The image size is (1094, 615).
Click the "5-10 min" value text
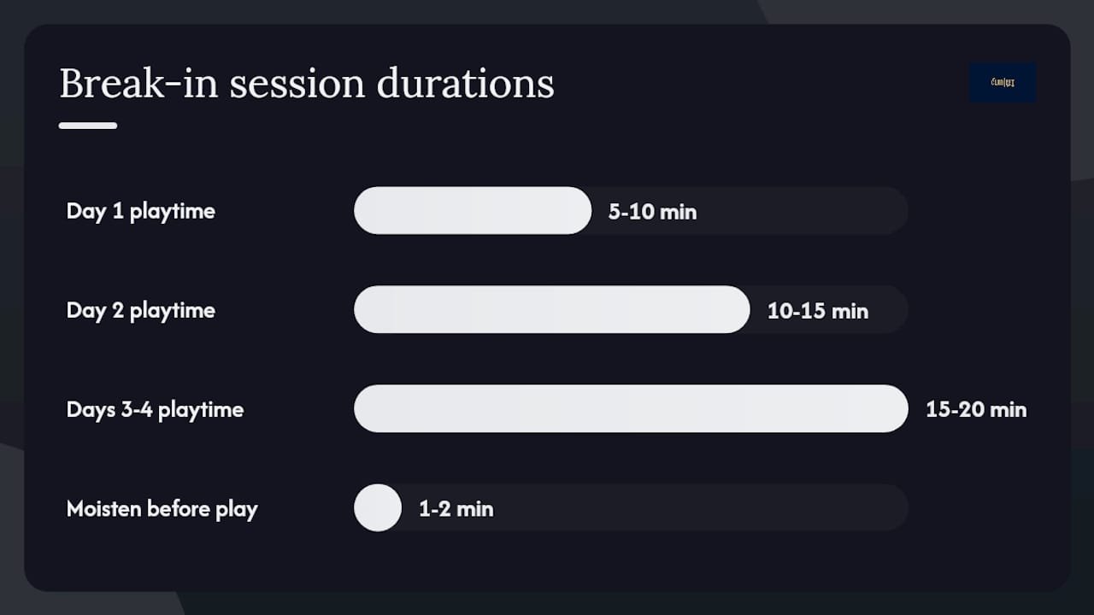click(653, 212)
